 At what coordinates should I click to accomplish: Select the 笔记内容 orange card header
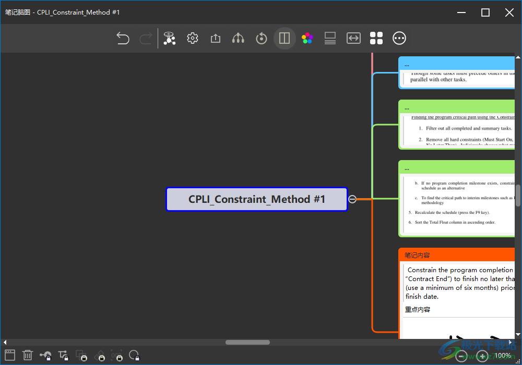[x=456, y=255]
